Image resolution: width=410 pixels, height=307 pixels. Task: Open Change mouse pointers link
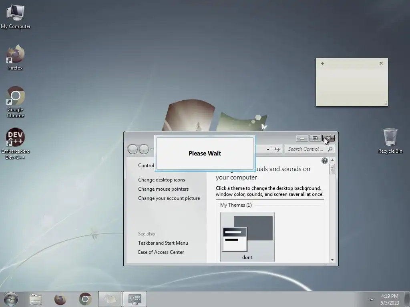(x=163, y=189)
